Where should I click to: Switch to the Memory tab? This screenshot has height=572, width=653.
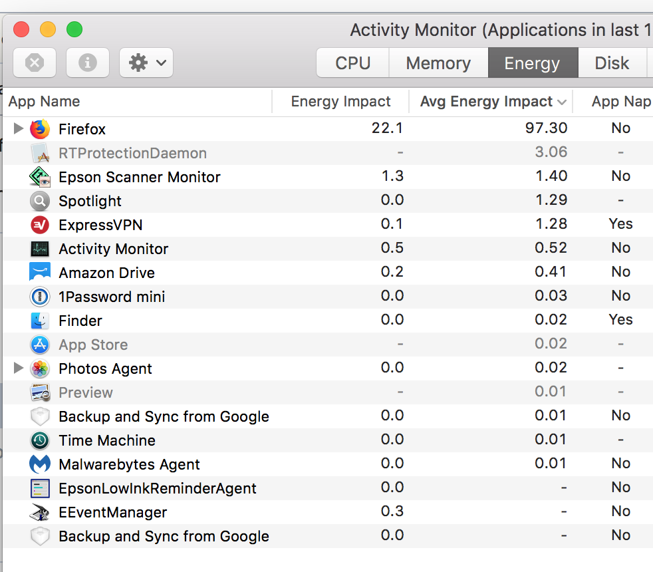click(438, 63)
